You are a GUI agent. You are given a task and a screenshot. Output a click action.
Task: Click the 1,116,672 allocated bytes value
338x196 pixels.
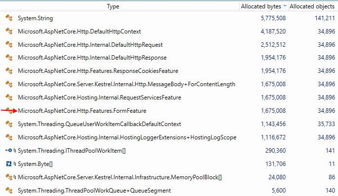(273, 137)
